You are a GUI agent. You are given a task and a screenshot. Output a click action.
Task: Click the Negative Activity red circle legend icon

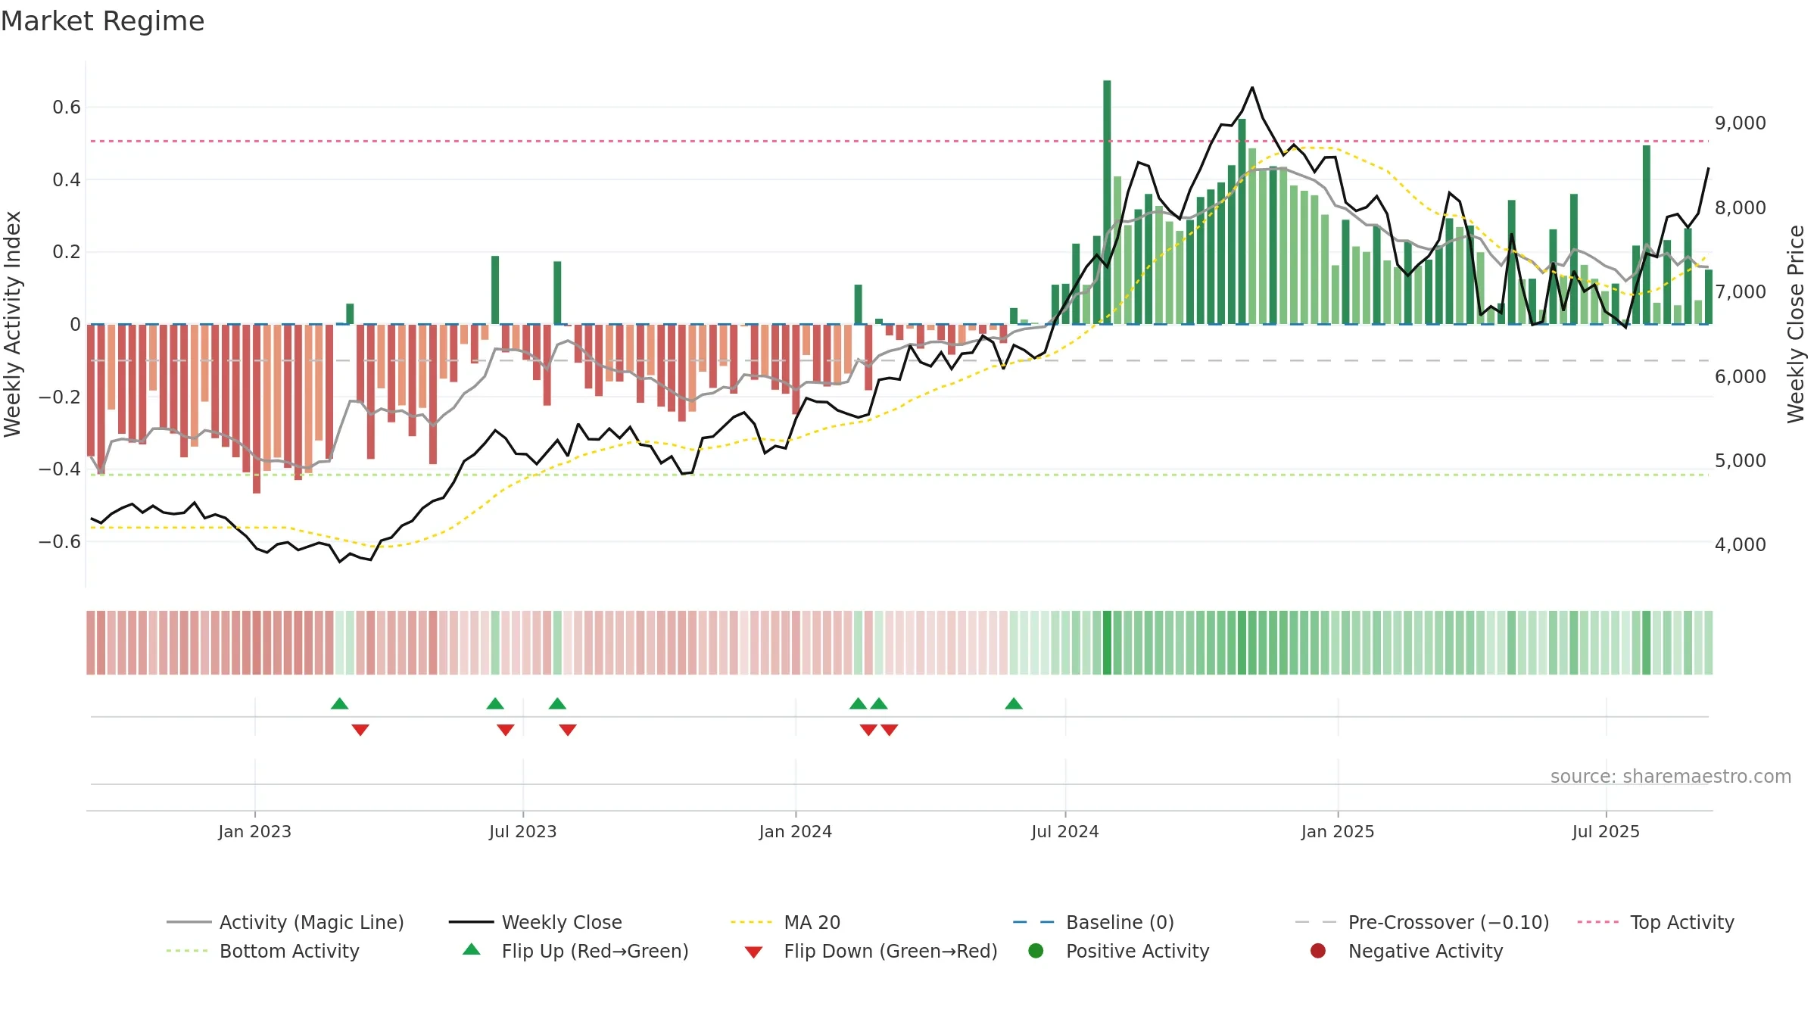pos(1318,951)
